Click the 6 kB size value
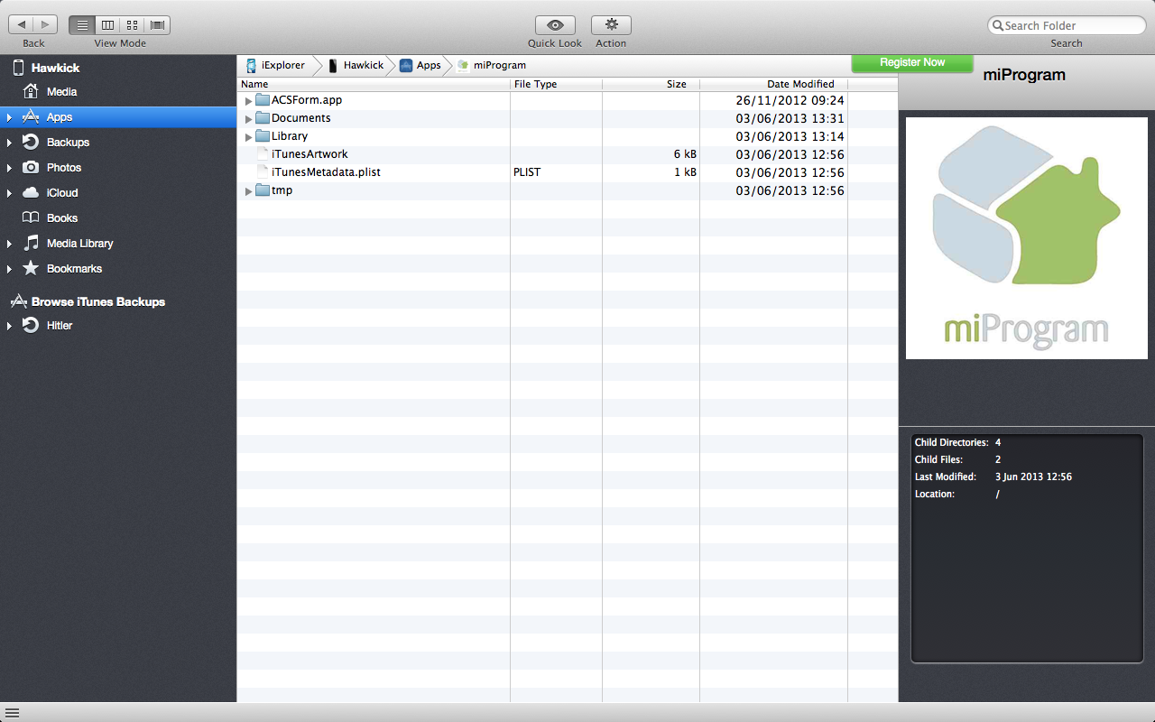 tap(685, 154)
